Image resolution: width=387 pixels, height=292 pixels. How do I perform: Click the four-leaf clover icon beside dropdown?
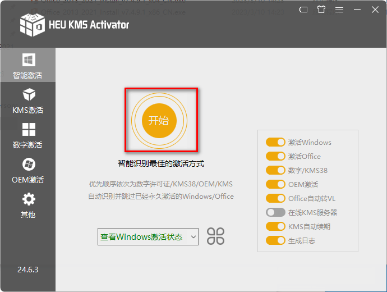click(215, 236)
